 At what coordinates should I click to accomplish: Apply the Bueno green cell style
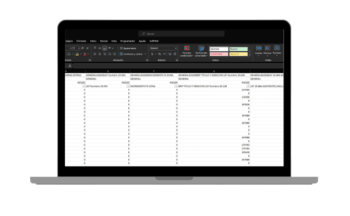[238, 49]
